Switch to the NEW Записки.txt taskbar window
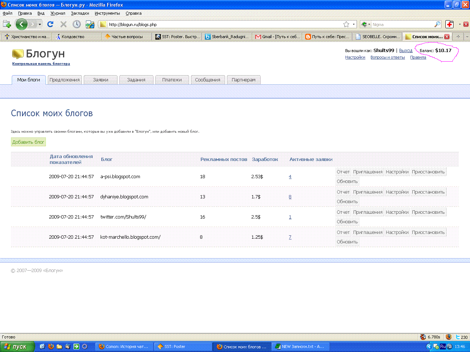 [x=300, y=346]
